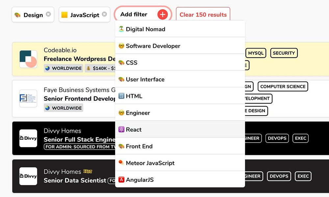Click Faye Business Systems company name
Viewport: 329px width, 197px height.
tap(80, 90)
